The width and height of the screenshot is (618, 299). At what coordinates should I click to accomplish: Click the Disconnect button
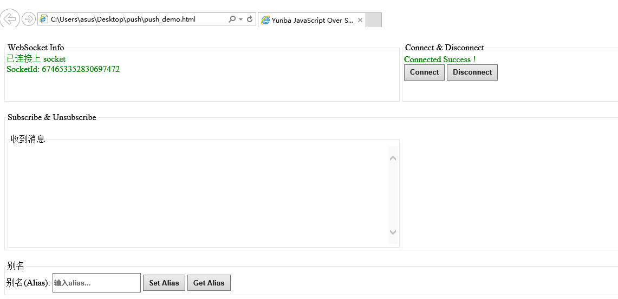(472, 72)
